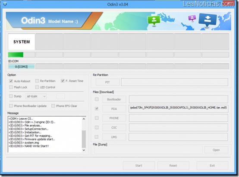Click the message log scroll up arrow
The width and height of the screenshot is (239, 177).
84,119
